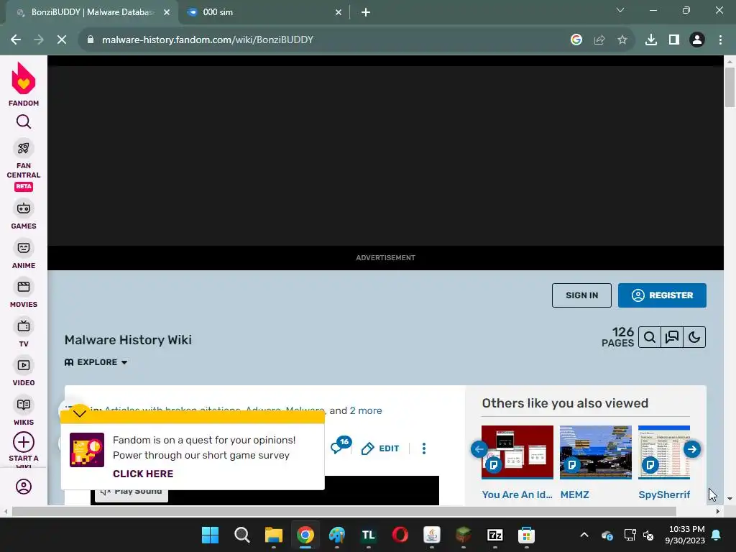The image size is (736, 552).
Task: Open Chrome downloads
Action: point(651,40)
